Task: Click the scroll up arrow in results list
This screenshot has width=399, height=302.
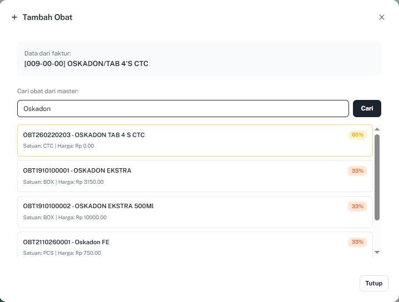Action: tap(377, 129)
